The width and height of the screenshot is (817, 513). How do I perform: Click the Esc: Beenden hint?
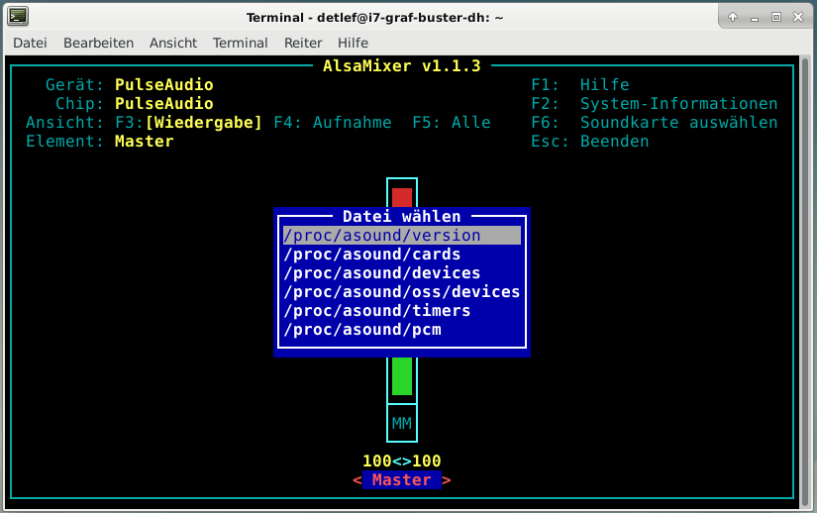tap(590, 142)
